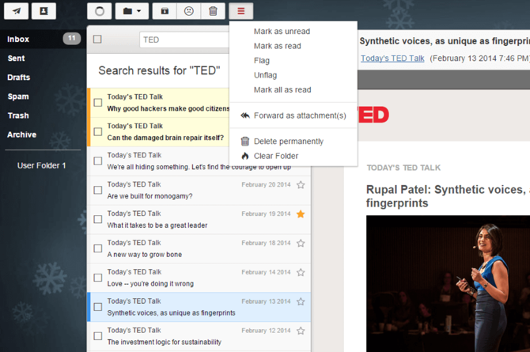Click the Rupal Patel talk headline
Image resolution: width=530 pixels, height=352 pixels.
tap(448, 196)
